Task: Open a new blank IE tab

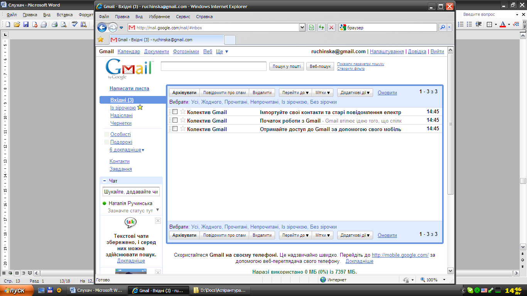Action: (230, 40)
